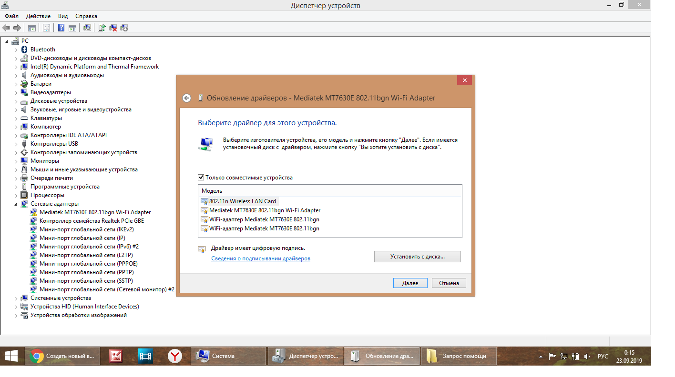Expand the Процессоры node
This screenshot has height=377, width=675.
(x=16, y=195)
